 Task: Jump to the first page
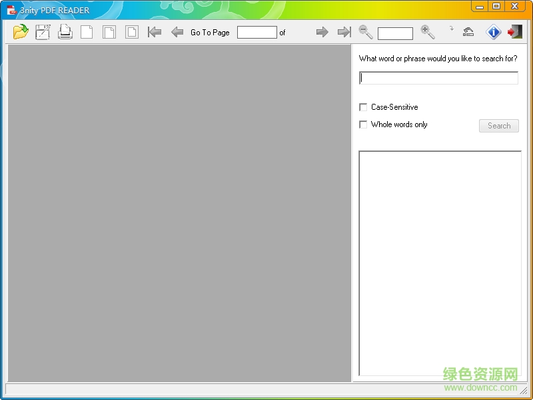154,31
